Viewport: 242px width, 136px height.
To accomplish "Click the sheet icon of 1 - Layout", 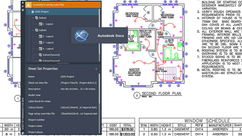I will coord(41,24).
